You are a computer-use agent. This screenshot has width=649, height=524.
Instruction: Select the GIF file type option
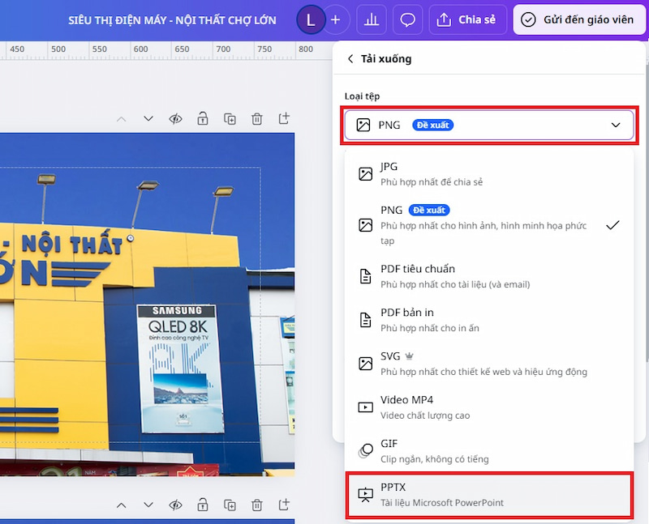489,451
